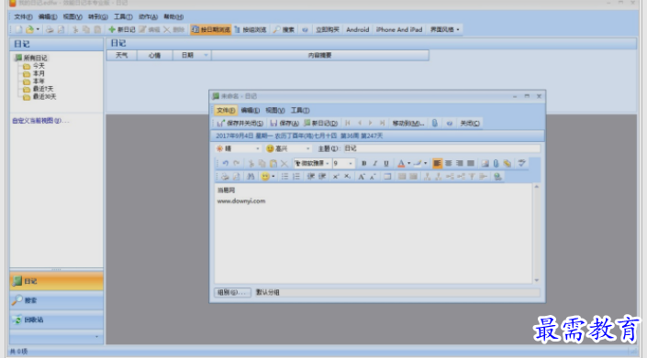Open the font size dropdown

pos(351,163)
